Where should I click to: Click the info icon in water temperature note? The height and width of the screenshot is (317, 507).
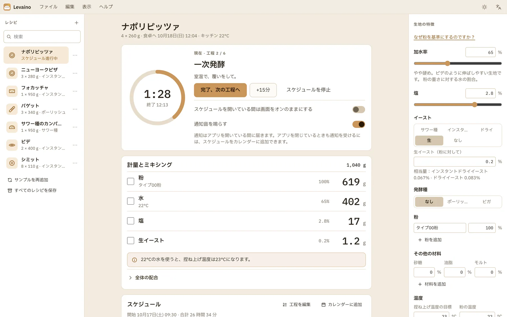[x=135, y=260]
